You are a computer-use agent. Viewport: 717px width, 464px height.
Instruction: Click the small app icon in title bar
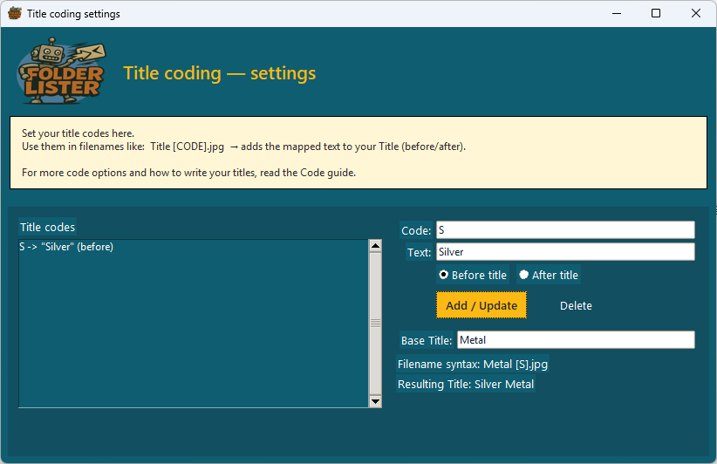[x=14, y=14]
